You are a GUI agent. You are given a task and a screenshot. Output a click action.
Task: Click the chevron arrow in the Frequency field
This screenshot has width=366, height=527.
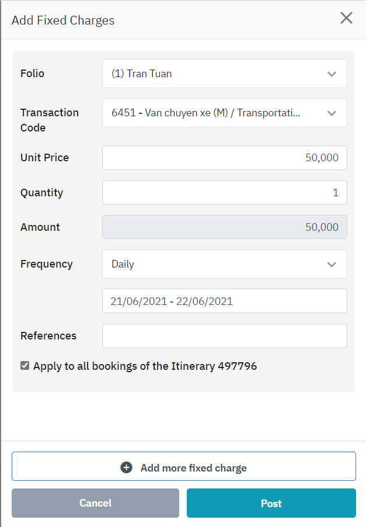(x=332, y=265)
